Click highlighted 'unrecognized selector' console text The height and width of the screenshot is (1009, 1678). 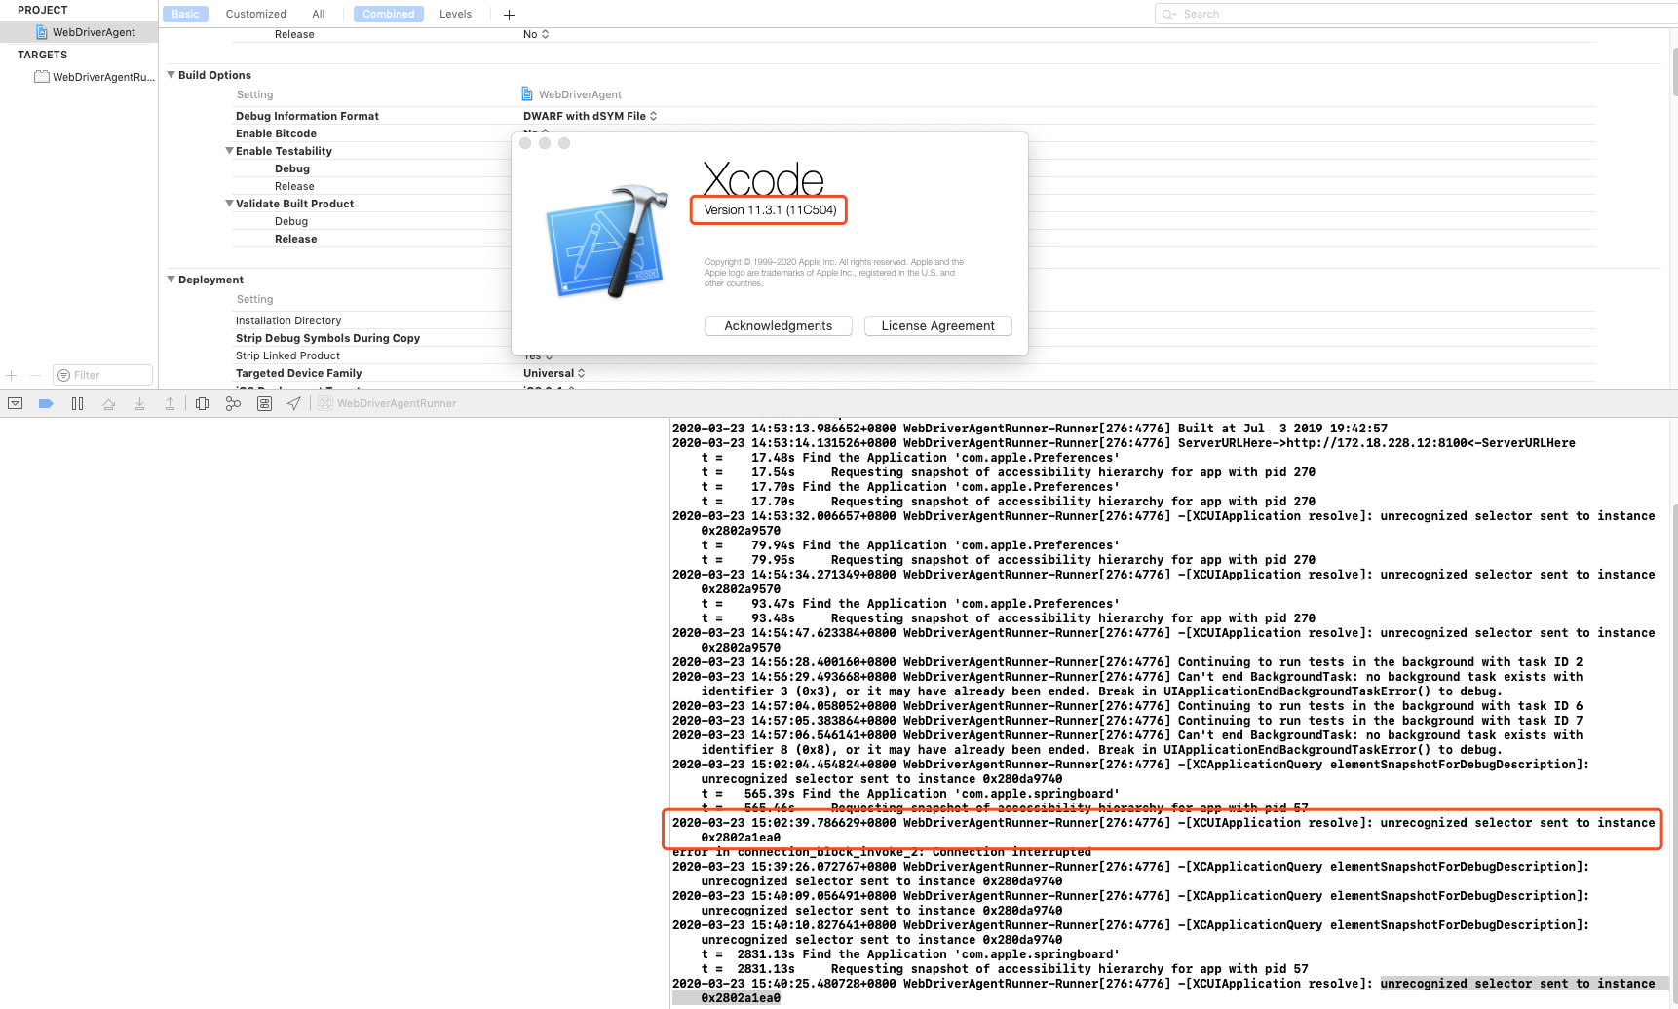[1517, 984]
